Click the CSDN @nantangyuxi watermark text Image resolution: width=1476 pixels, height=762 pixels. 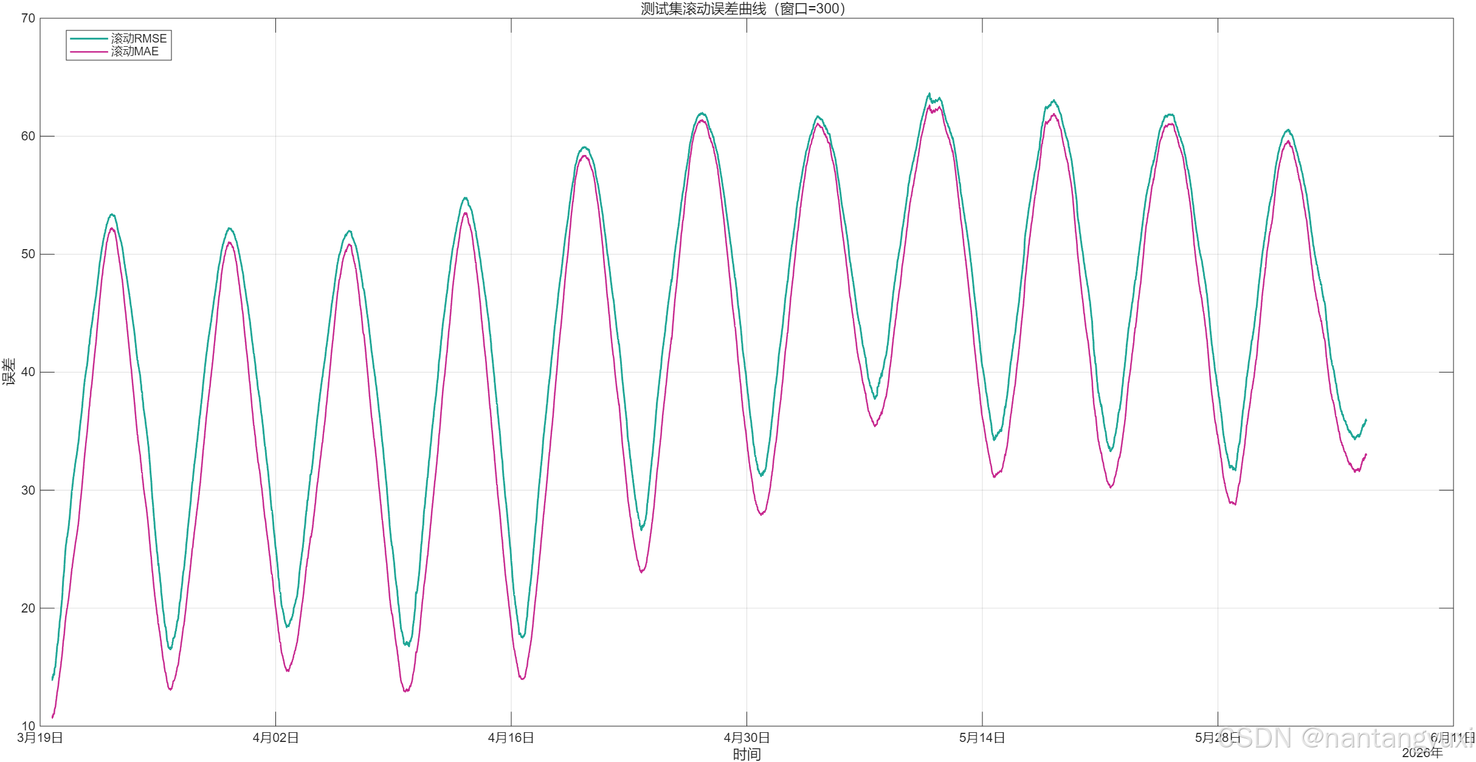tap(1346, 738)
